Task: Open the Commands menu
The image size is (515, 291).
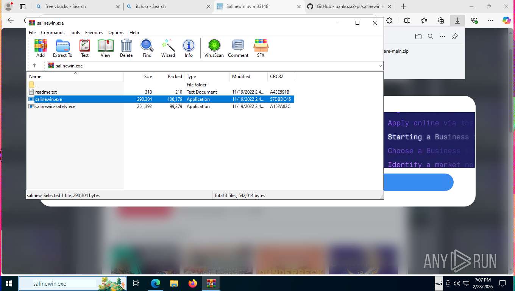Action: (53, 33)
